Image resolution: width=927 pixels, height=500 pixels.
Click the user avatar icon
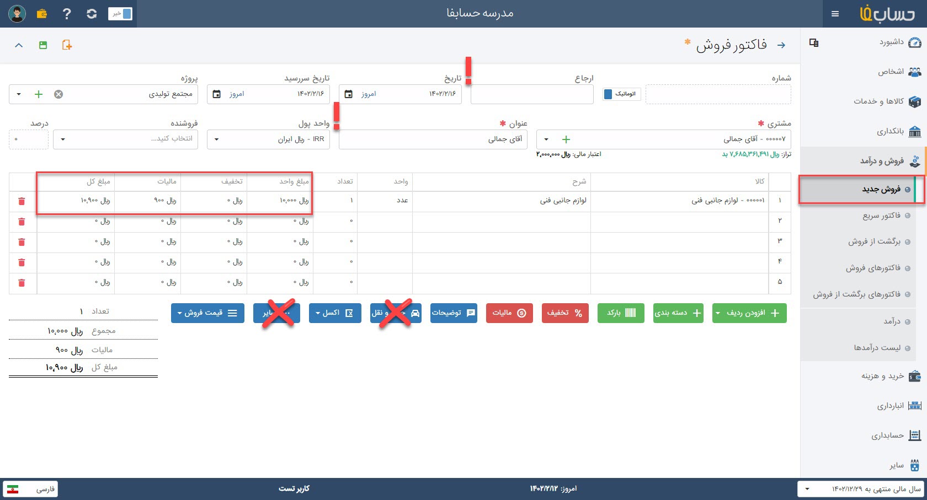pos(17,14)
